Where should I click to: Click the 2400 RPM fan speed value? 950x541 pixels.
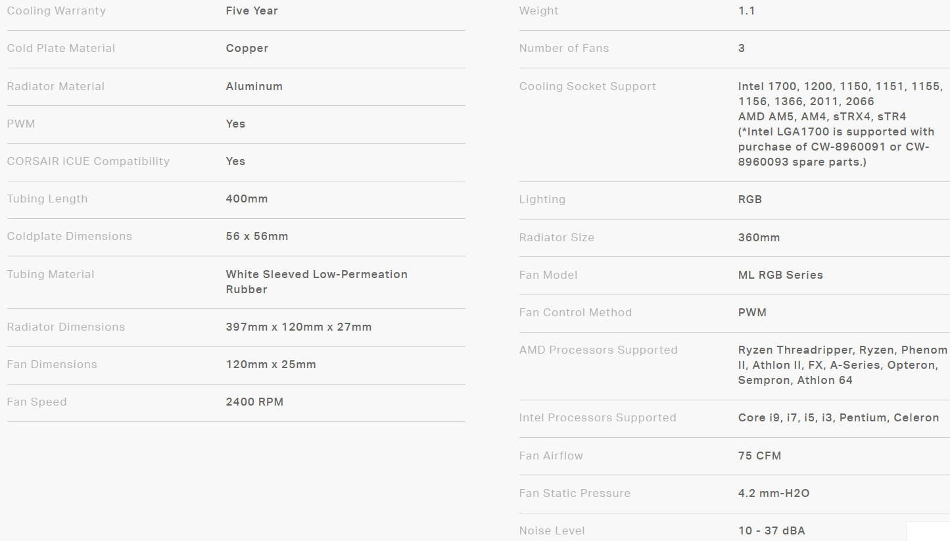coord(254,402)
